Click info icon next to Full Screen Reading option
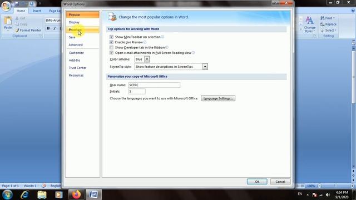This screenshot has height=200, width=356. pos(193,53)
